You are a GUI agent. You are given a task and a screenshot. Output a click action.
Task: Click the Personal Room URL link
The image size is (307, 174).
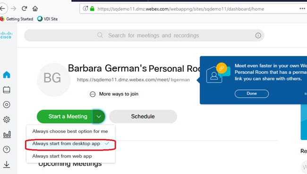133,80
